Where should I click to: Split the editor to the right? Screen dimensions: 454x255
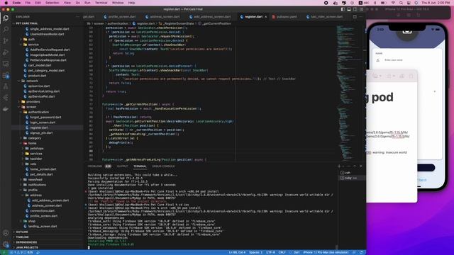(355, 17)
